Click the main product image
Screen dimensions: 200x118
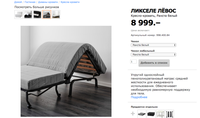coord(66,71)
